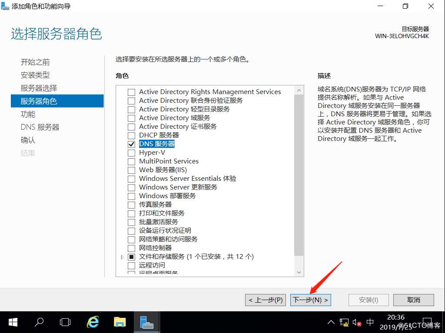445x333 pixels.
Task: Go to 安装类型 wizard step
Action: pyautogui.click(x=35, y=75)
